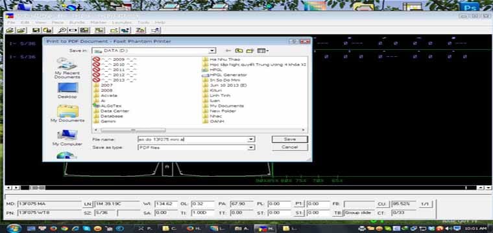Open My Recent Documents in places bar
493x233 pixels.
(x=67, y=69)
